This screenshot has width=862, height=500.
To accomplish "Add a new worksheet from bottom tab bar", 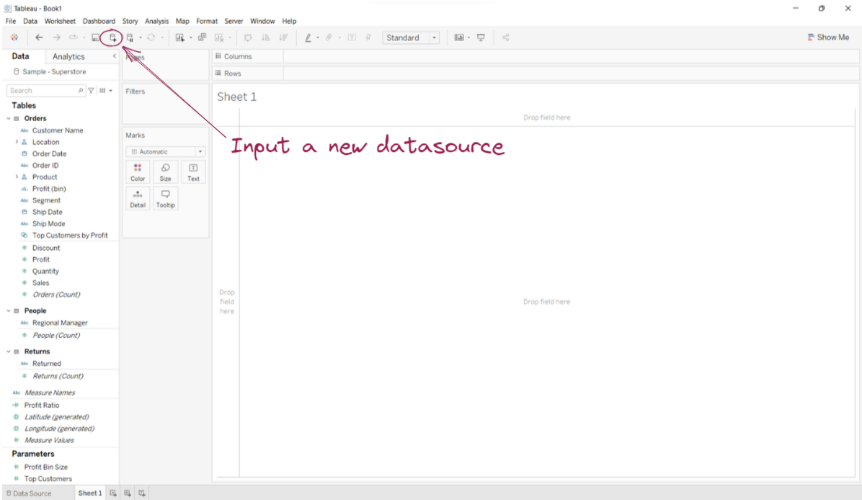I will [113, 493].
